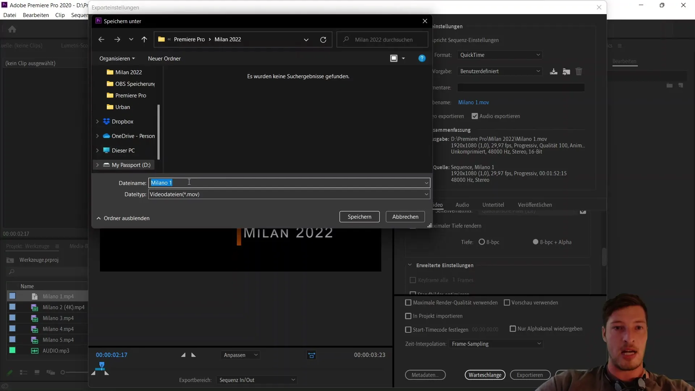Click the delete preset icon in settings panel
The height and width of the screenshot is (391, 695).
click(x=578, y=71)
